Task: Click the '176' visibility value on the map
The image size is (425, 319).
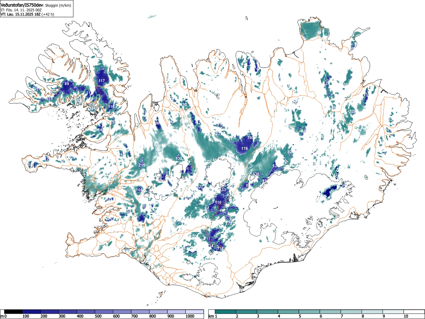Action: (244, 149)
